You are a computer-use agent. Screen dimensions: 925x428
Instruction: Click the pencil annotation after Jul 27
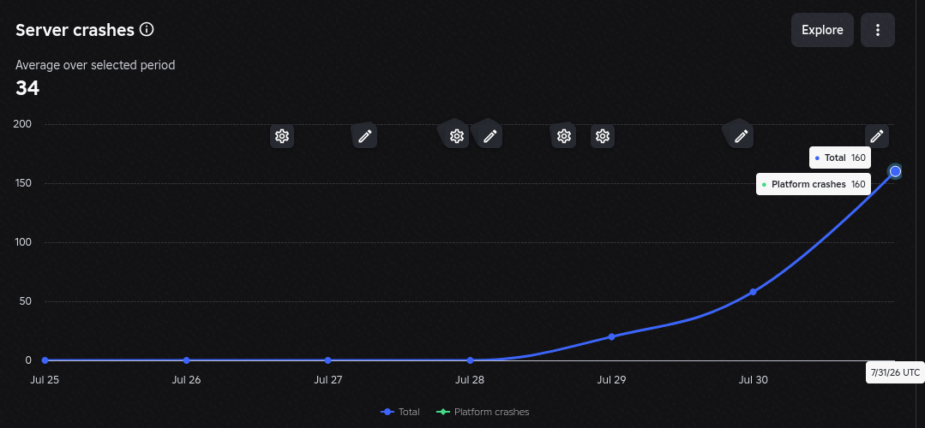pos(364,137)
